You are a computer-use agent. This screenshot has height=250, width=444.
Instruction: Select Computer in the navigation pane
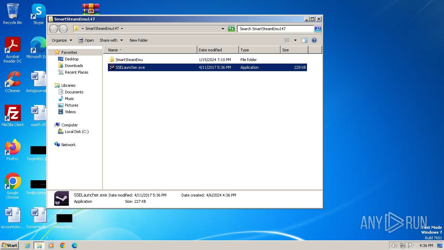69,125
